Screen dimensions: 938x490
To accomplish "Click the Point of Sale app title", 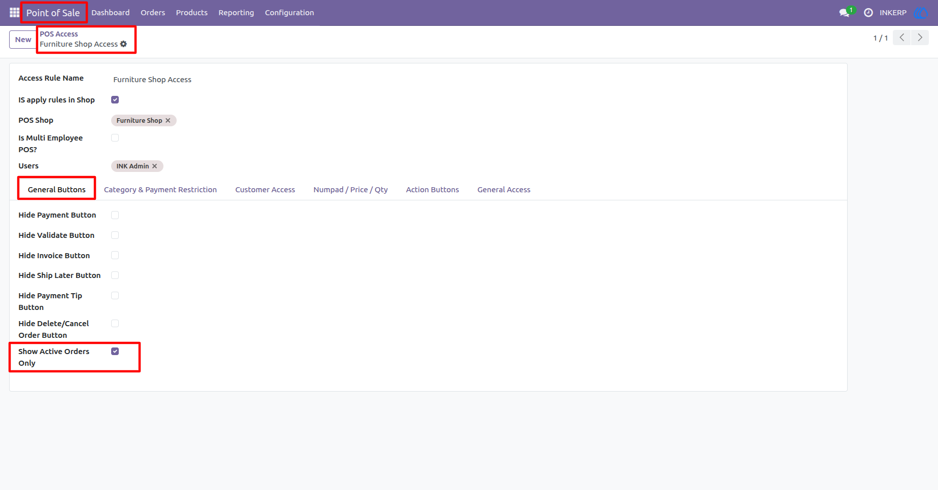I will pyautogui.click(x=53, y=13).
